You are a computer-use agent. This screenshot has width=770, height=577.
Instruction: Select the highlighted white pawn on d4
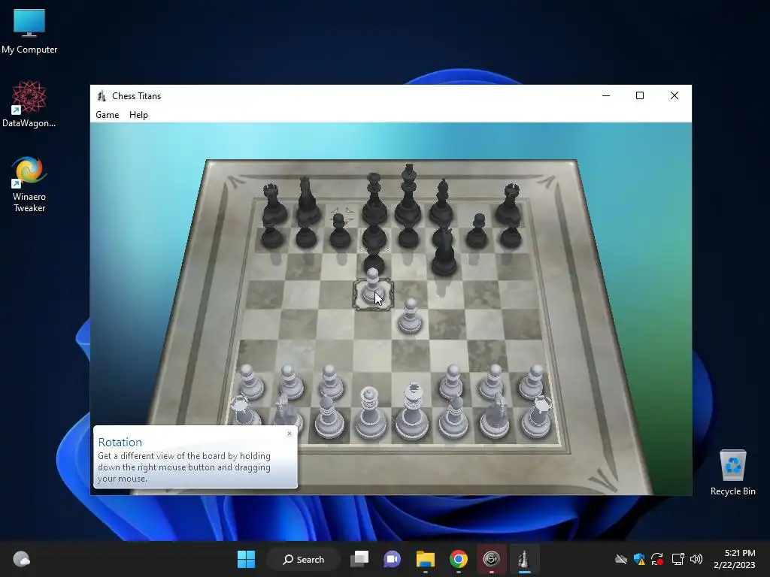(x=373, y=288)
